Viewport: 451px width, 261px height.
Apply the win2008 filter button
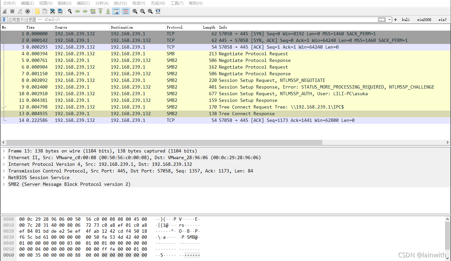[424, 20]
